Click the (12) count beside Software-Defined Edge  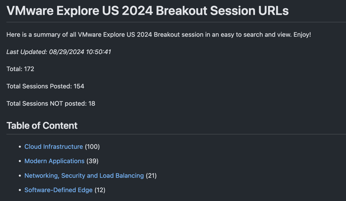(x=100, y=190)
